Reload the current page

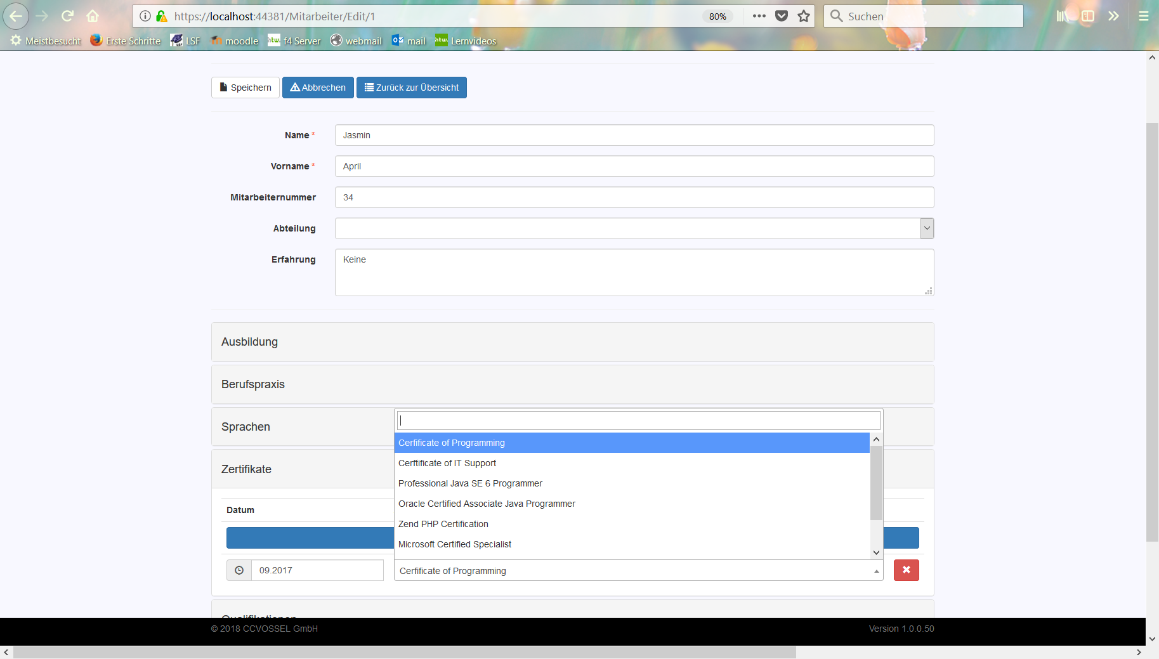point(68,16)
